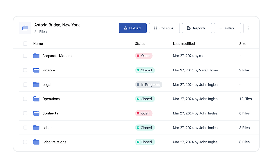Click the Labor relations folder icon
273x167 pixels.
pyautogui.click(x=36, y=142)
